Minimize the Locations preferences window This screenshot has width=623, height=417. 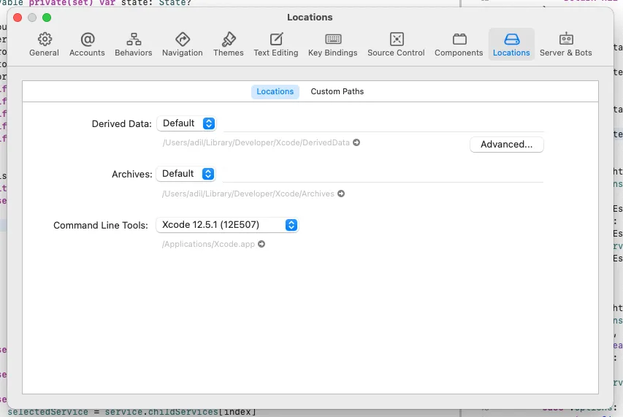point(32,18)
